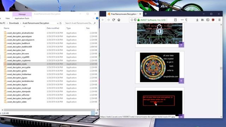Open Application Tools ribbon tab
Viewport: 226px width, 127px height.
(x=22, y=18)
